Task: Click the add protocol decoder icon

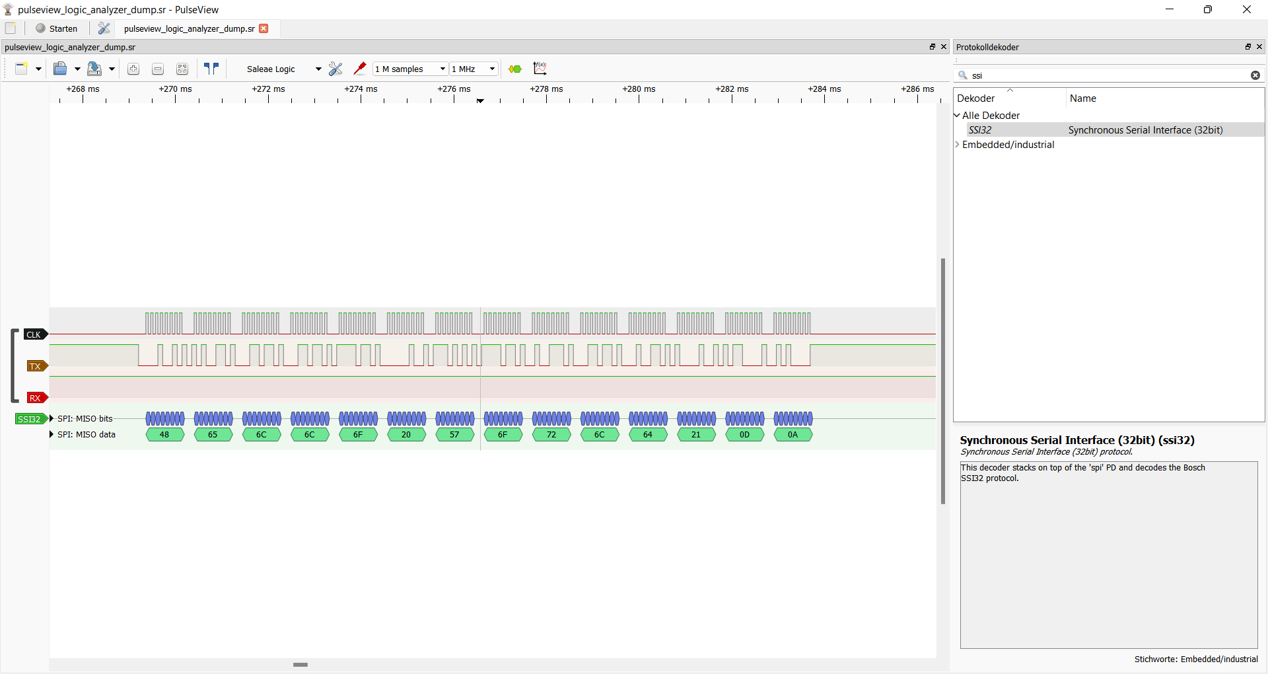Action: (x=515, y=69)
